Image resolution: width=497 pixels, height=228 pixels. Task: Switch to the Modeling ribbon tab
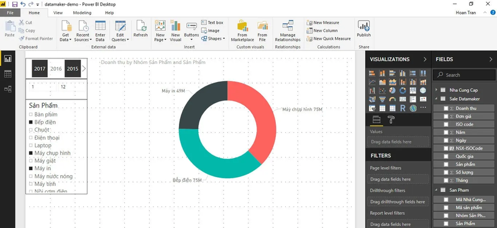[82, 12]
